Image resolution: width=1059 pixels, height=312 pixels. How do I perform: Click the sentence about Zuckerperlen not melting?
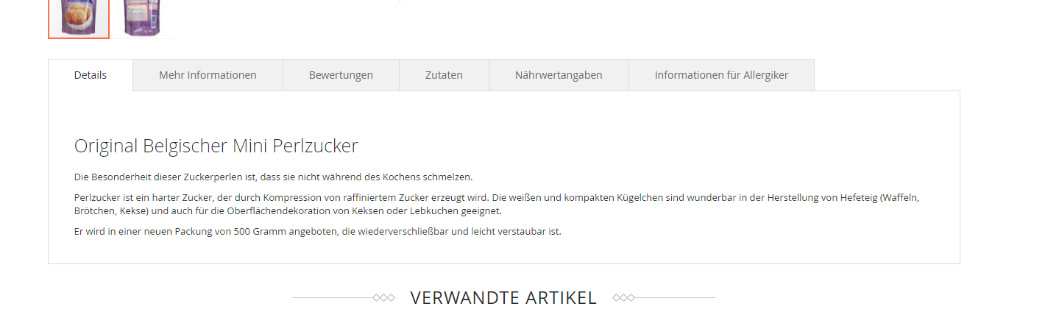point(273,177)
